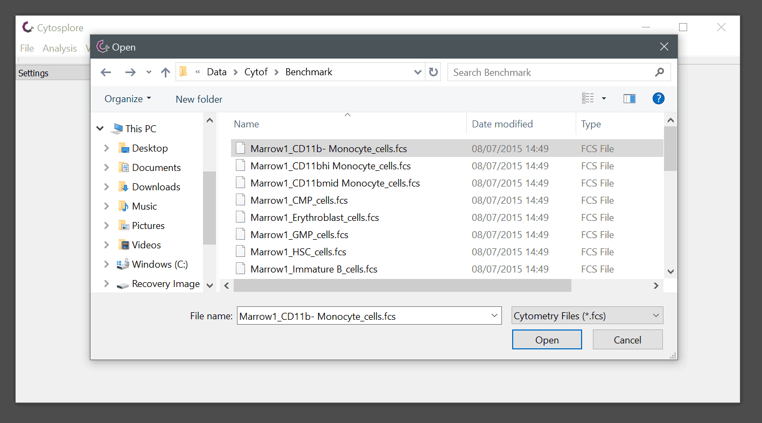Viewport: 762px width, 423px height.
Task: Click Benchmark in breadcrumb path
Action: tap(309, 72)
